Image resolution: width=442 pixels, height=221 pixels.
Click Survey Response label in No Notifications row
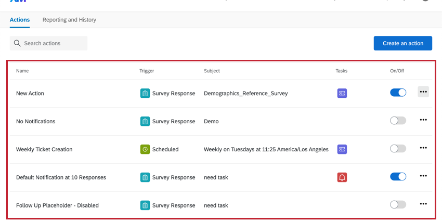[x=174, y=122]
